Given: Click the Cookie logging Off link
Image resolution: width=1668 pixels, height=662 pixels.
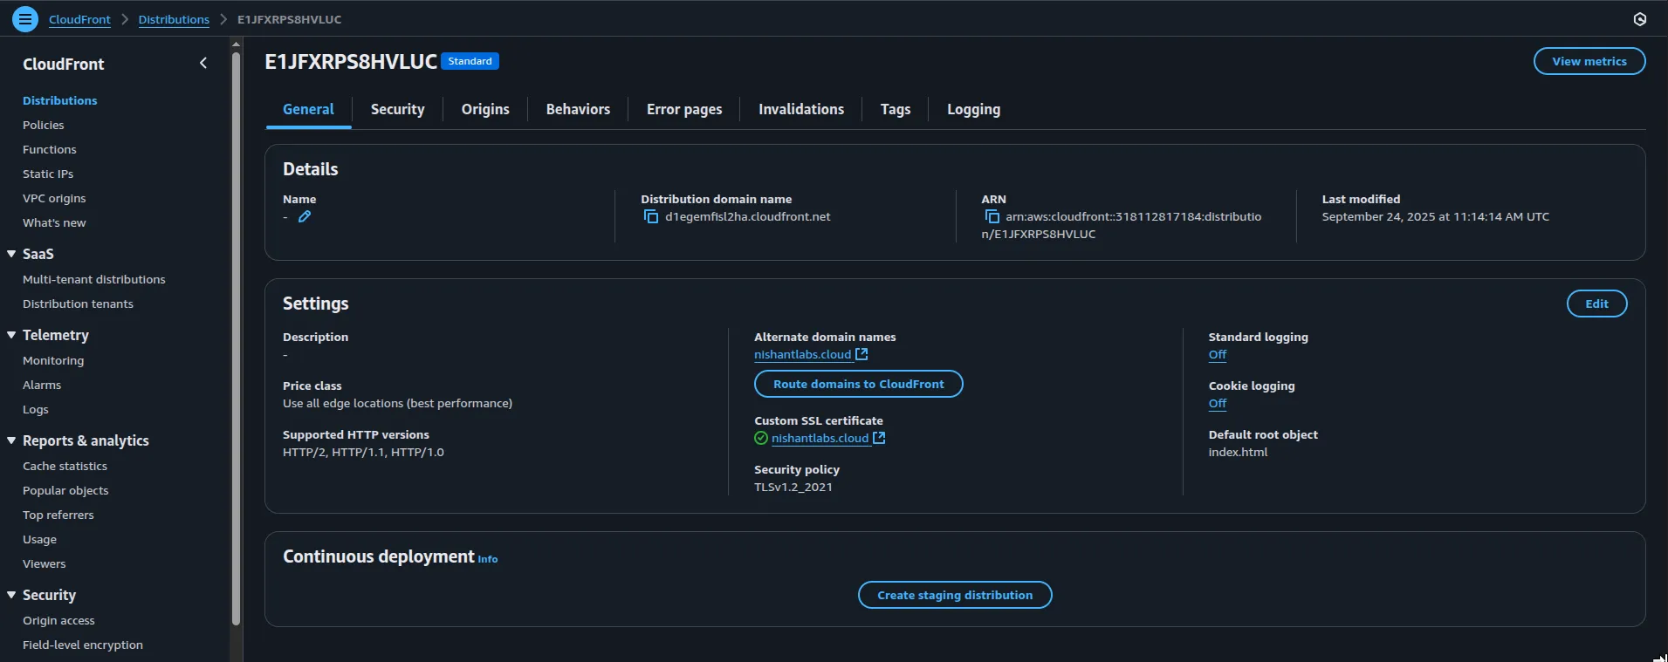Looking at the screenshot, I should [1217, 404].
